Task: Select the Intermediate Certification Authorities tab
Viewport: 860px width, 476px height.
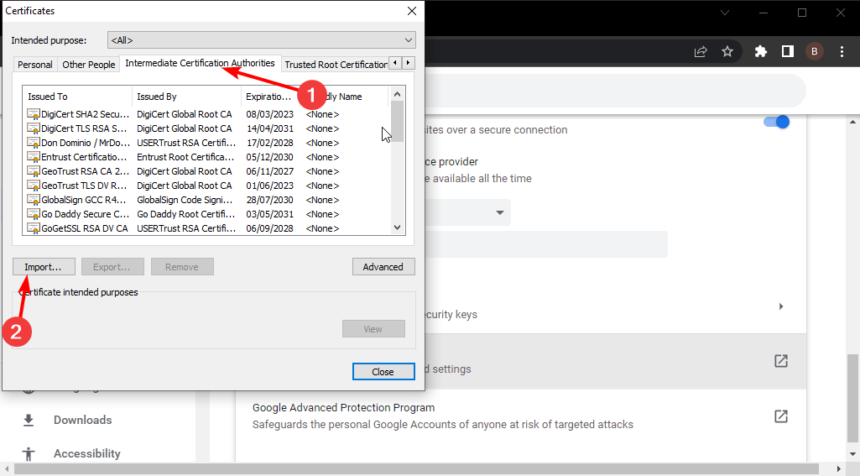Action: pos(201,63)
